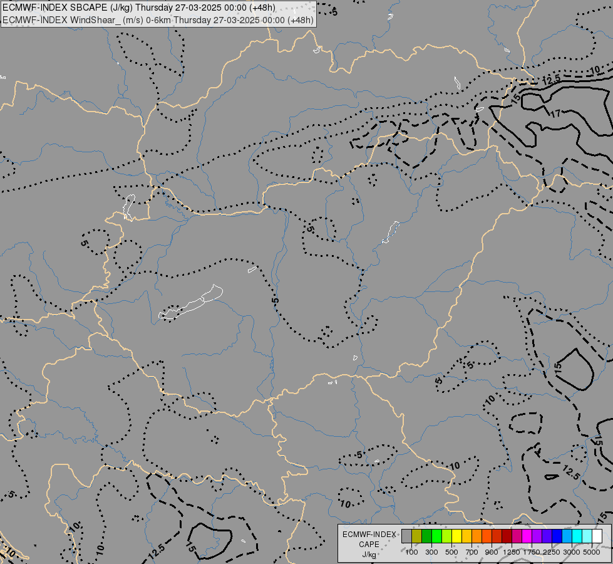The height and width of the screenshot is (564, 613).
Task: Click the '900' legend value
Action: tap(492, 552)
